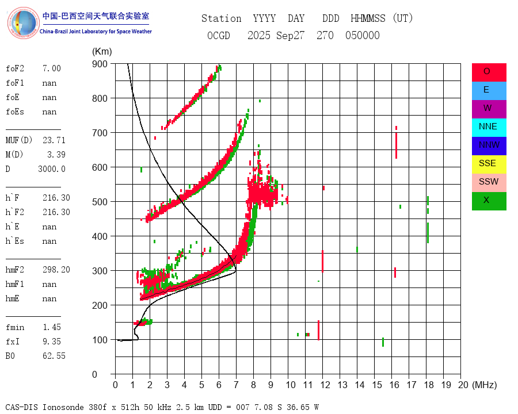Viewport: 518px width, 414px height.
Task: Click the h`E parameter label
Action: (x=13, y=227)
